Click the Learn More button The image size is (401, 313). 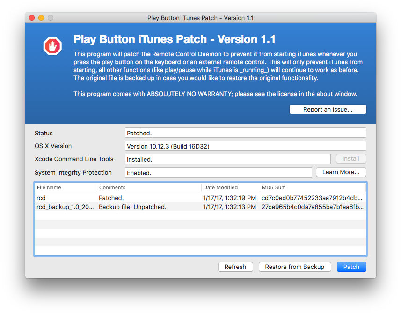(341, 172)
